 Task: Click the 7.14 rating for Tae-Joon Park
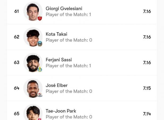[x=147, y=114]
